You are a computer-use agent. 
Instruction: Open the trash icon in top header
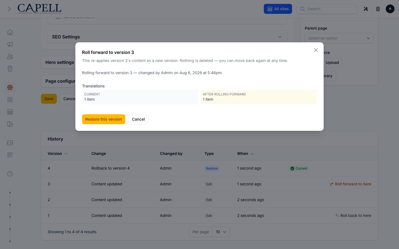tap(378, 9)
